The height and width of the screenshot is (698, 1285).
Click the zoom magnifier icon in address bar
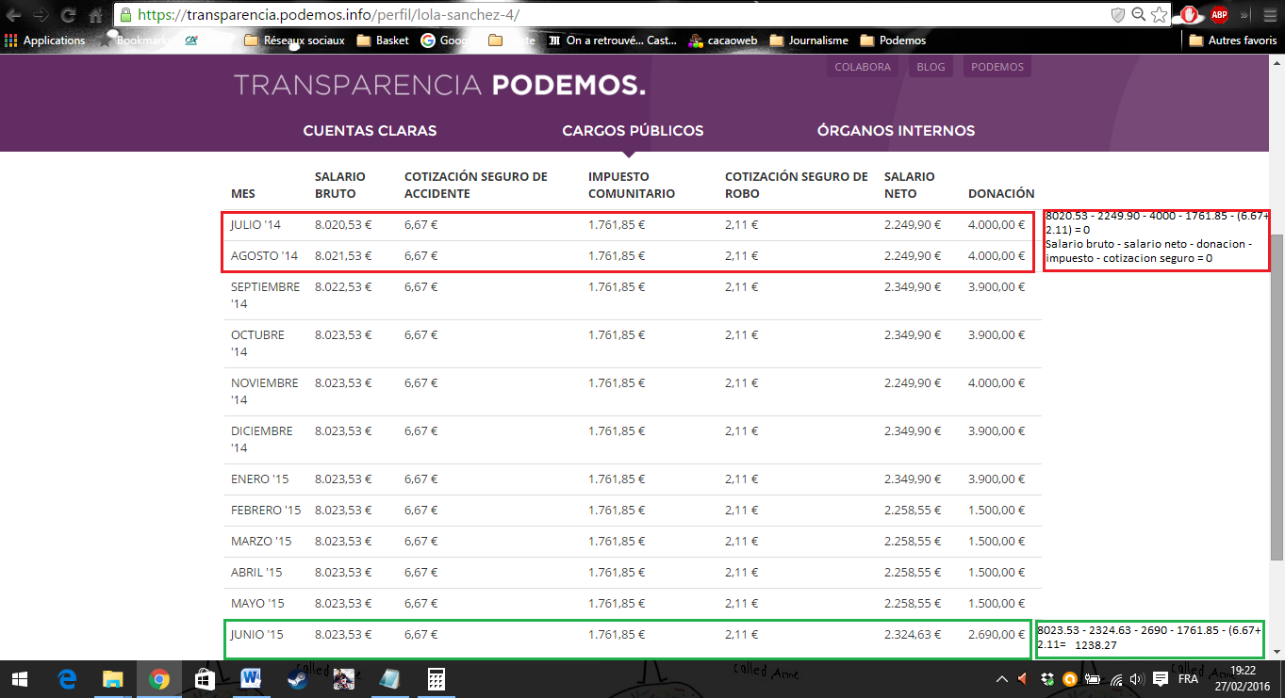(1138, 15)
